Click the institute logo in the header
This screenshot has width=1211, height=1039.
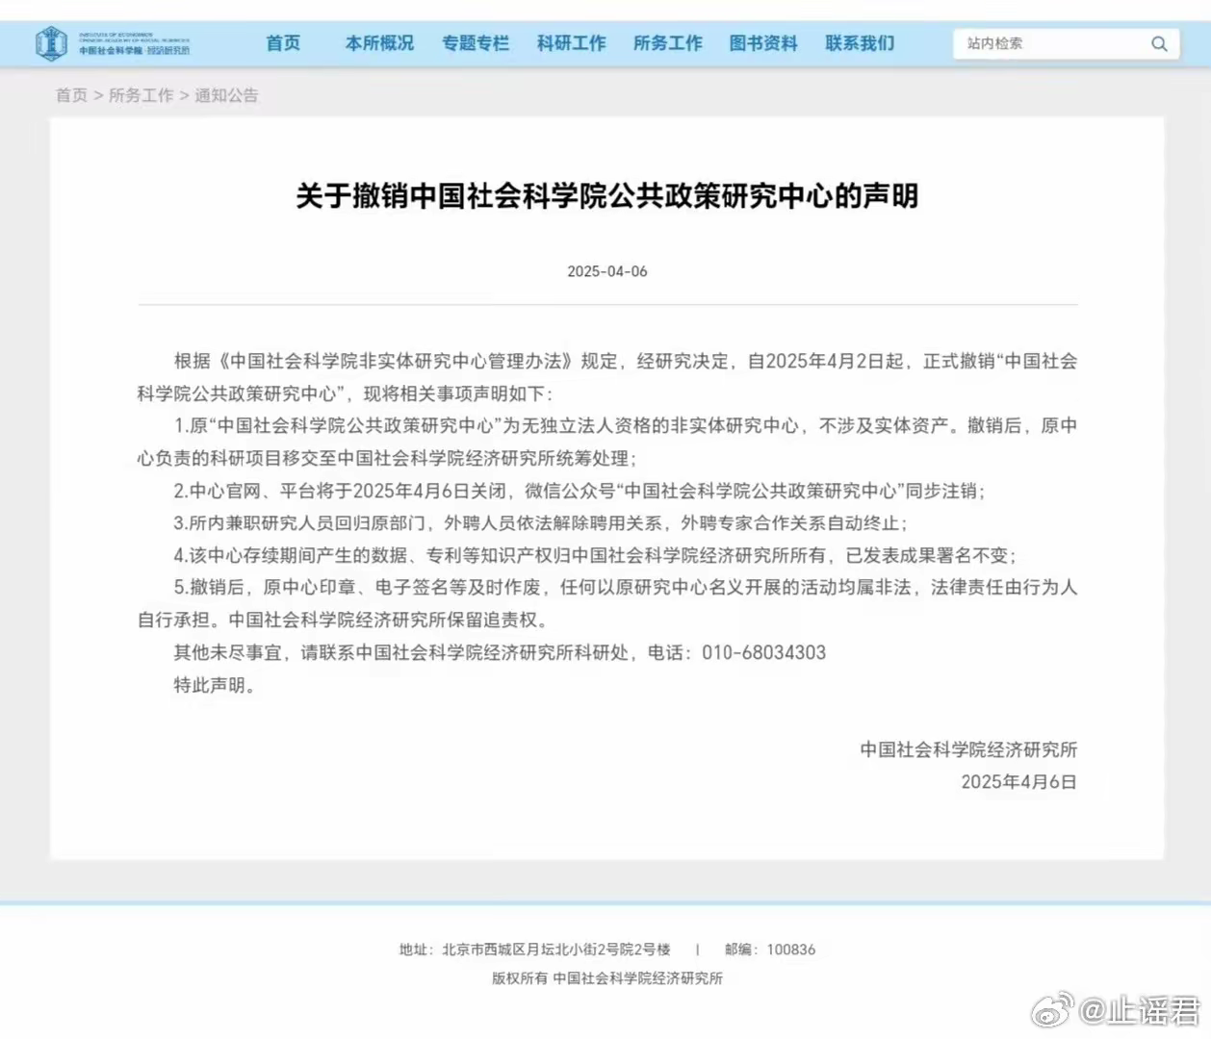click(113, 43)
